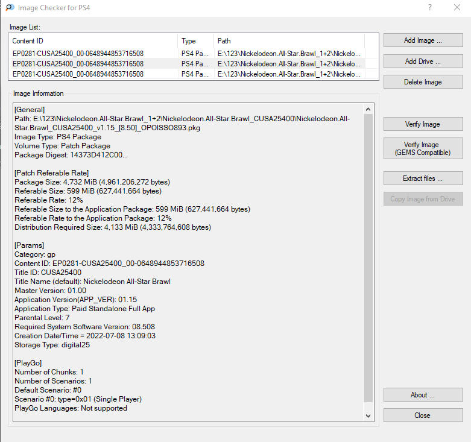
Task: Click 'Distribution Required Size: 4,133 MiB' line
Action: click(x=113, y=227)
